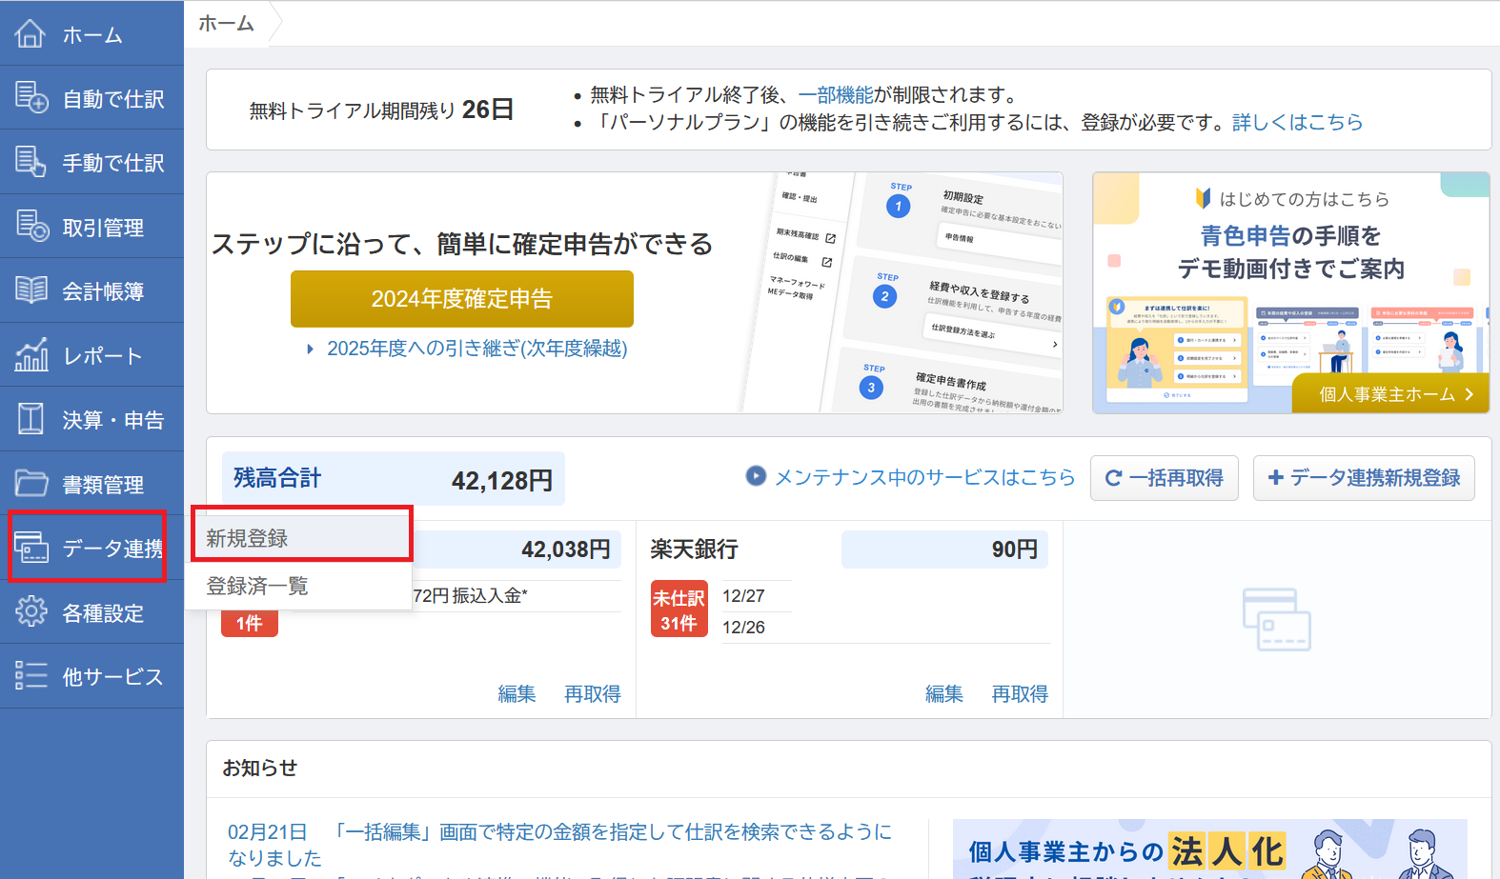This screenshot has width=1500, height=879.
Task: Open the 青色申告の手順 demo banner
Action: (x=1291, y=292)
